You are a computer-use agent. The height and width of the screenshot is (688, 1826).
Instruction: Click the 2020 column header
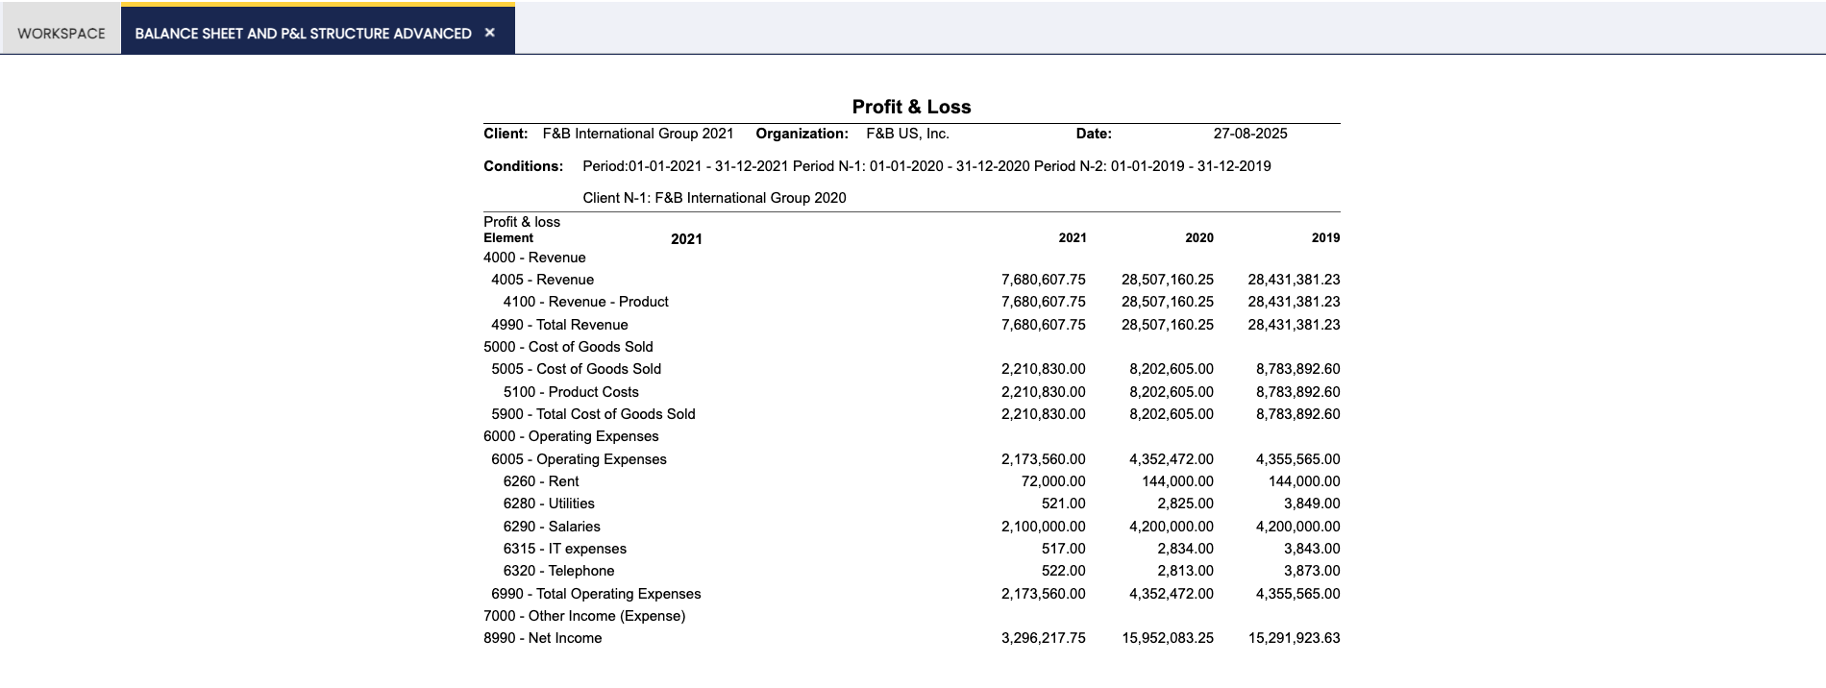1198,237
